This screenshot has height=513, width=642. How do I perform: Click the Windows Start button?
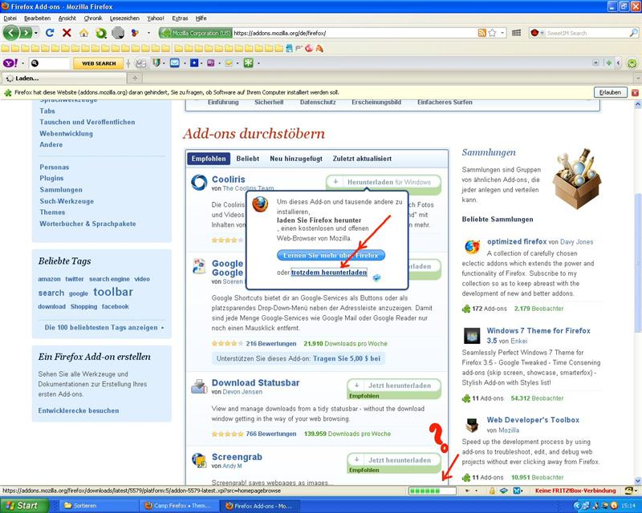(24, 506)
